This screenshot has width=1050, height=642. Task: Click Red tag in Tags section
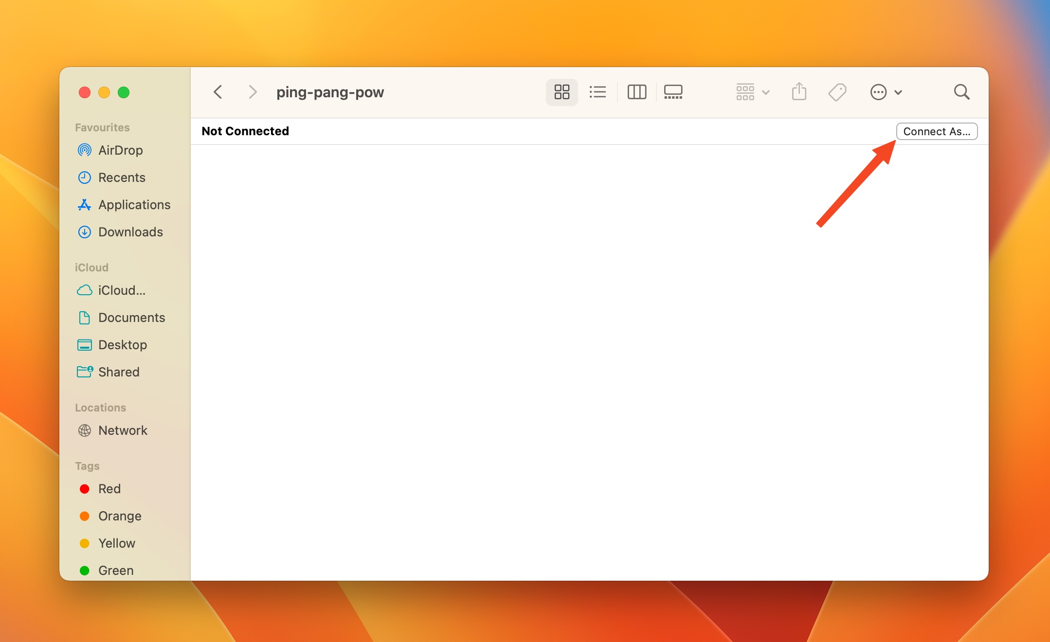[109, 488]
